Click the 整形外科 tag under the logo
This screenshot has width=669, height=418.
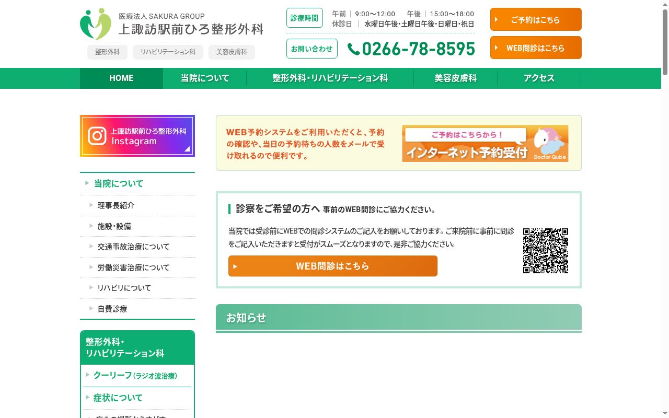107,52
